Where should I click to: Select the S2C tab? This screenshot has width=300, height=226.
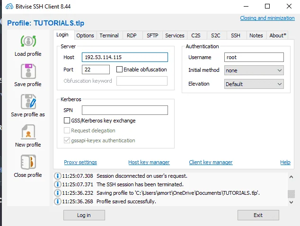tap(216, 35)
